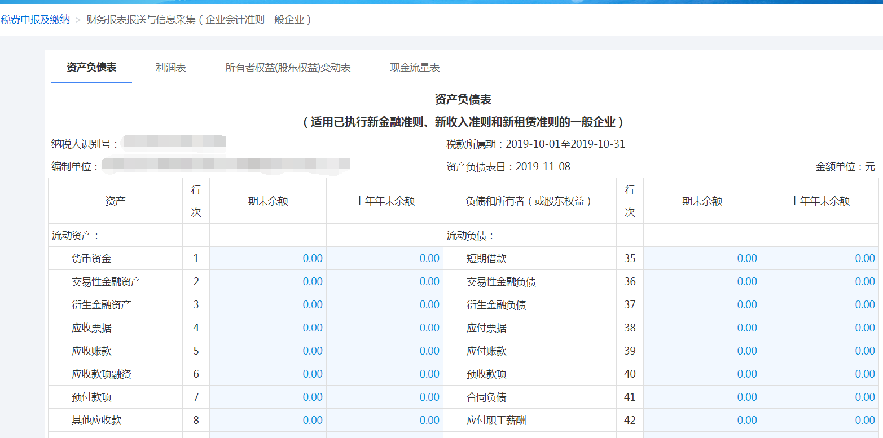
Task: Edit 短期借款 上年年末余额 field
Action: [x=820, y=258]
